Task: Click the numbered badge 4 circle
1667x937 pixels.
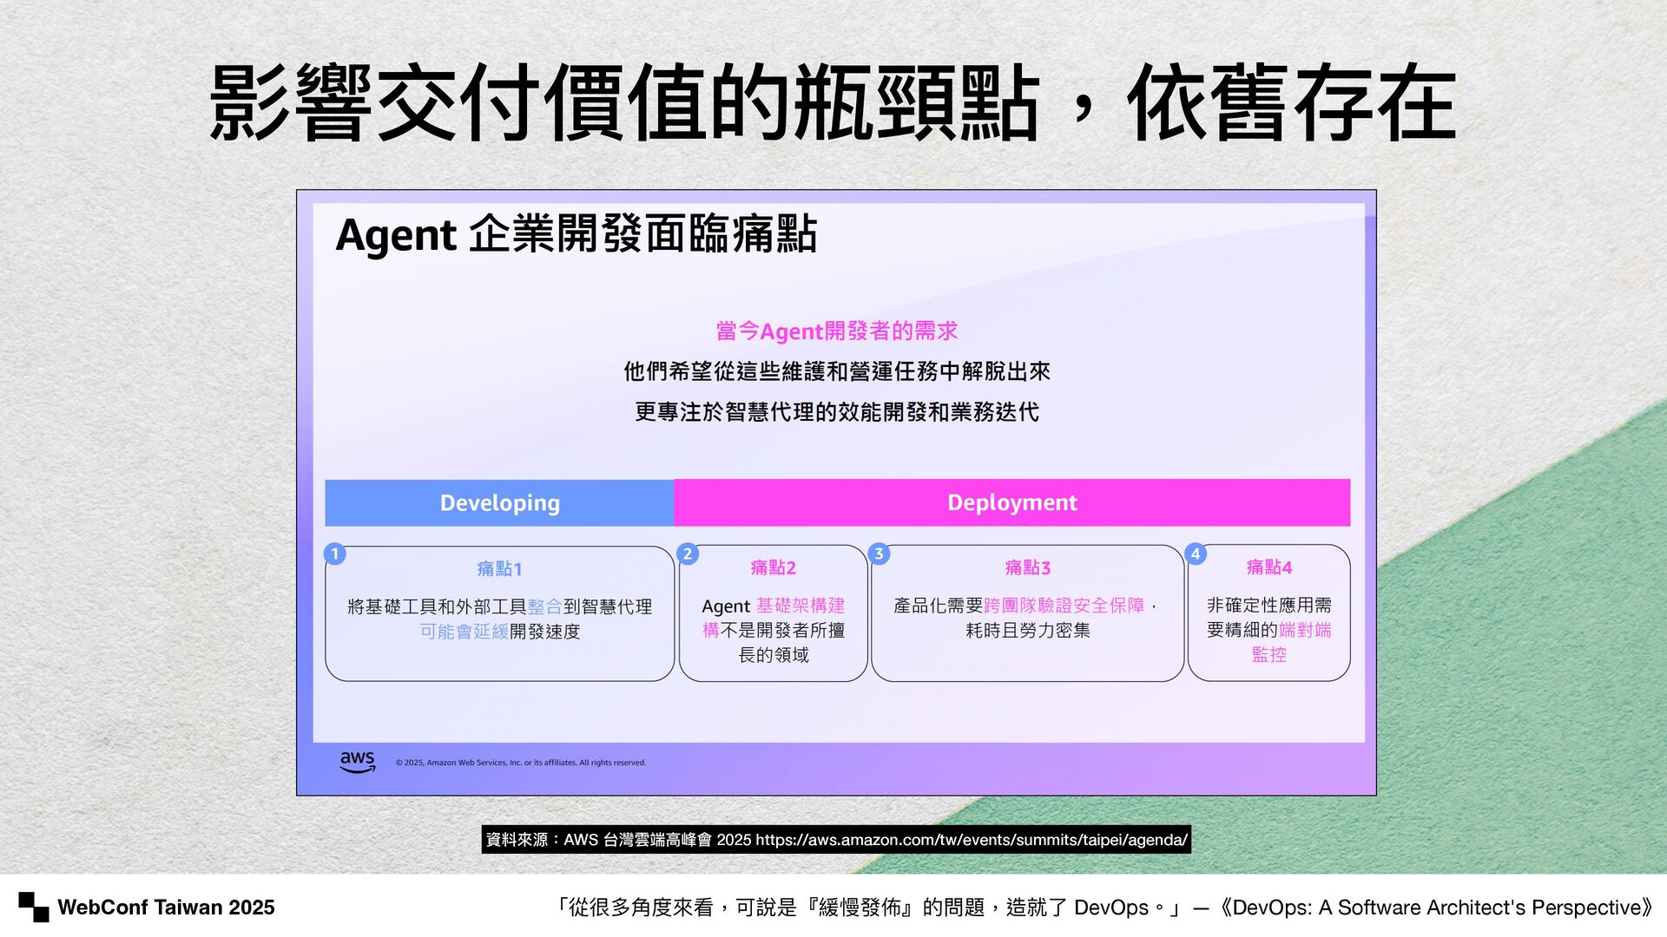Action: [x=1196, y=554]
